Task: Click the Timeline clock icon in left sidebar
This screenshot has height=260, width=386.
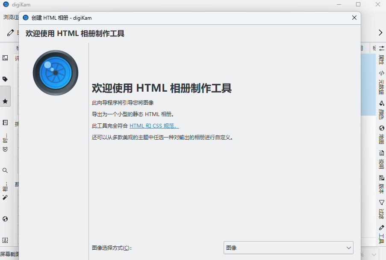Action: [5, 149]
